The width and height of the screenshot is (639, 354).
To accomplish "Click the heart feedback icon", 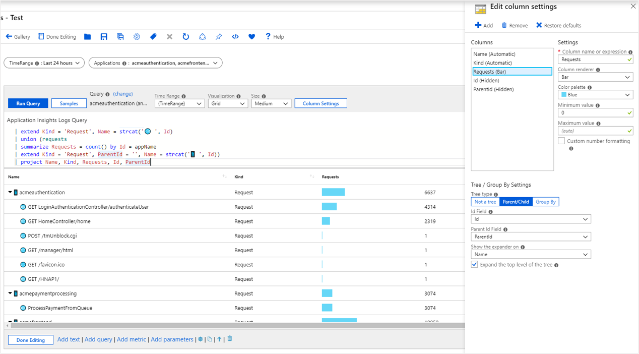I will point(252,37).
